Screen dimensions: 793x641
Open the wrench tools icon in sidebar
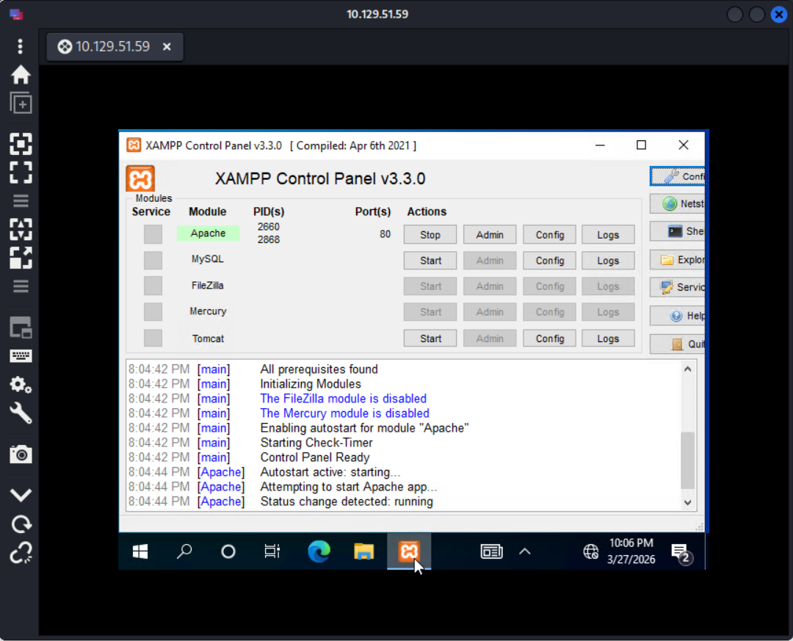[x=21, y=413]
